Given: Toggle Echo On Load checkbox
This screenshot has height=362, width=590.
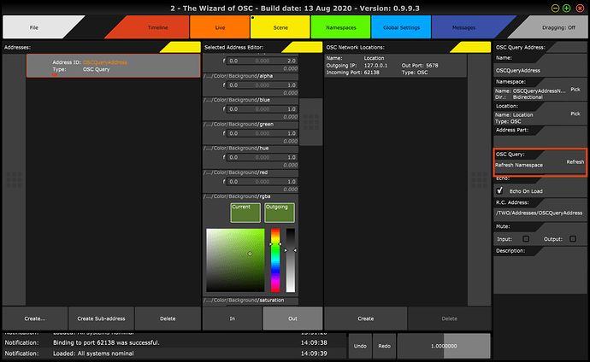Looking at the screenshot, I should [499, 190].
